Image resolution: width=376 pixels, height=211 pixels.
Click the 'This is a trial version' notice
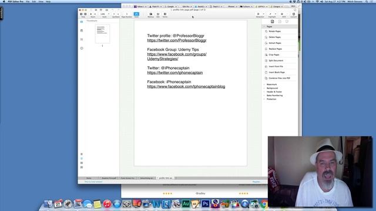(93, 182)
